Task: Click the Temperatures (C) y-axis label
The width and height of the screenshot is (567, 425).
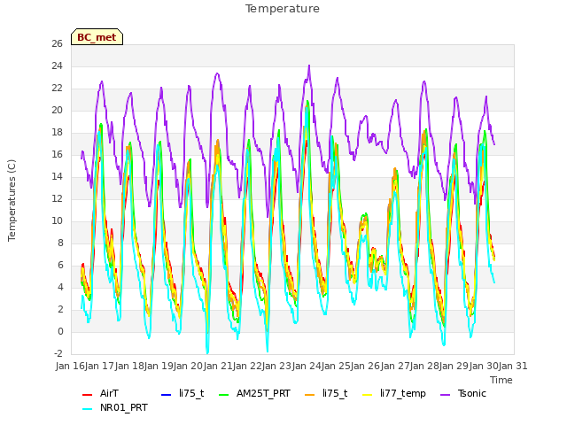Action: 12,200
